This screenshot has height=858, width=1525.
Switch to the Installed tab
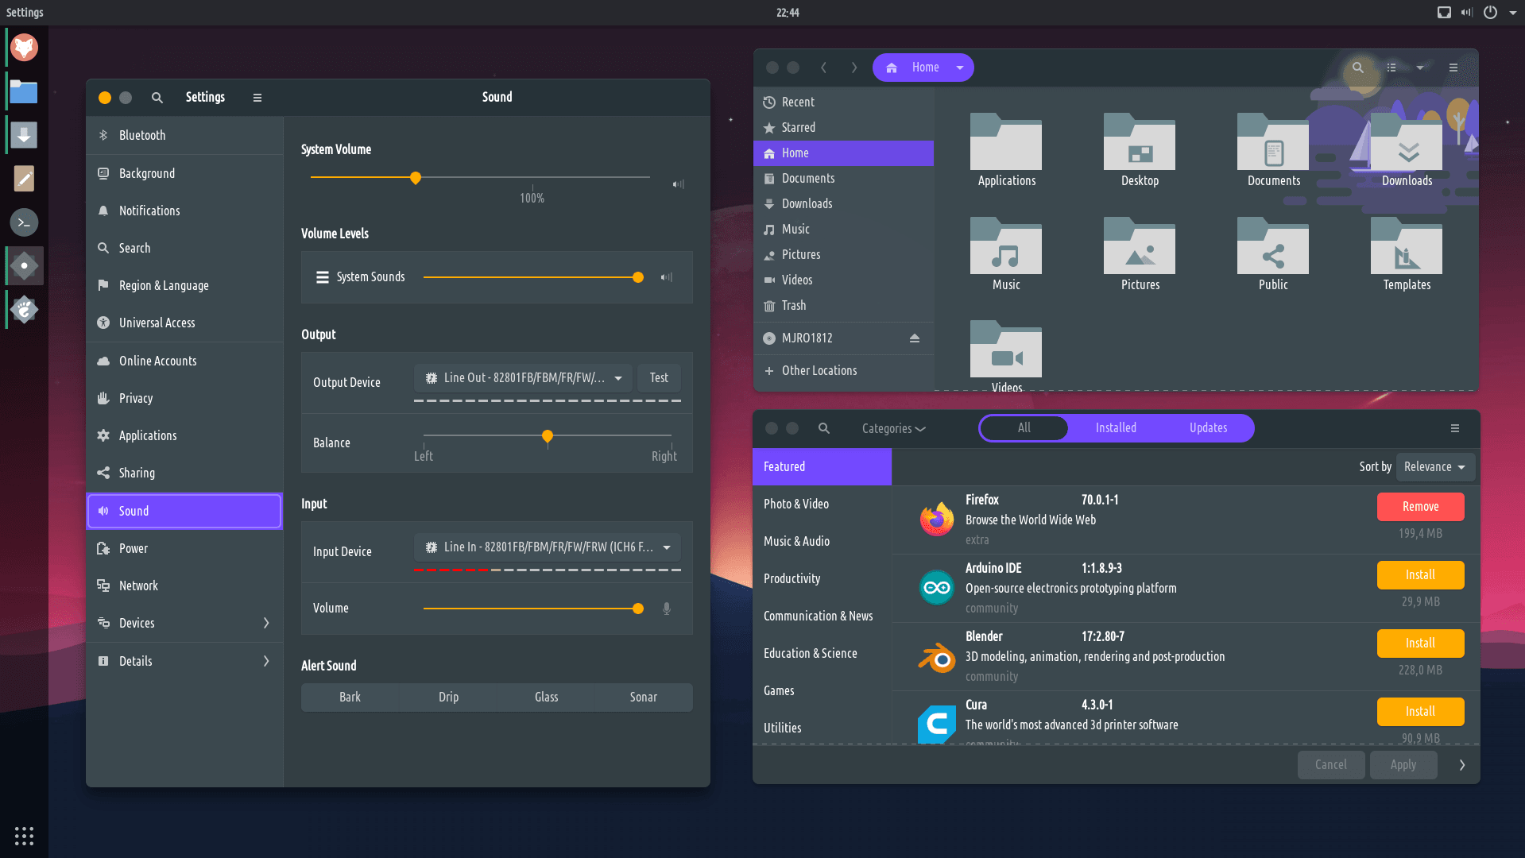[x=1115, y=427]
